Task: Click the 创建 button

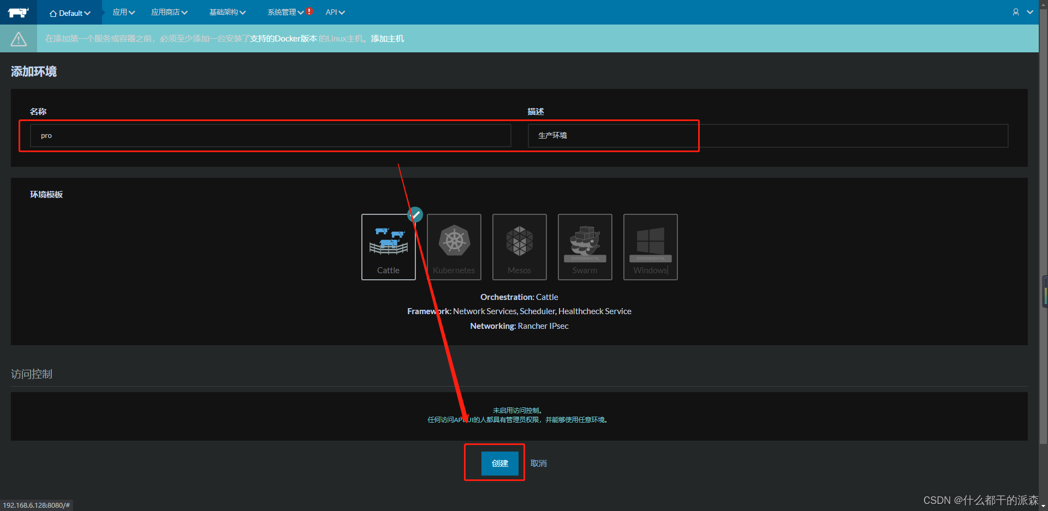Action: 500,463
